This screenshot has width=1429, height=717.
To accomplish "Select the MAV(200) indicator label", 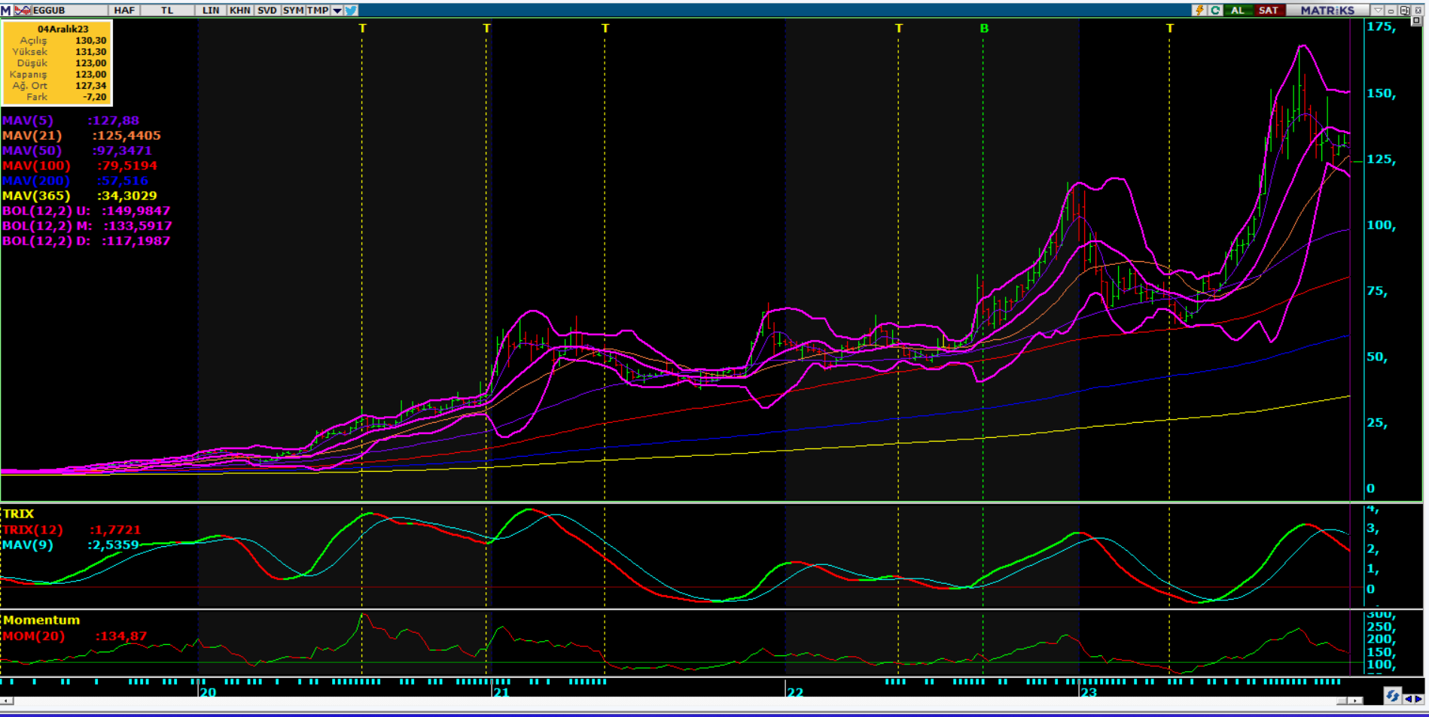I will 36,181.
